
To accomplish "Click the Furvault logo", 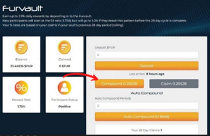I will (x=22, y=8).
